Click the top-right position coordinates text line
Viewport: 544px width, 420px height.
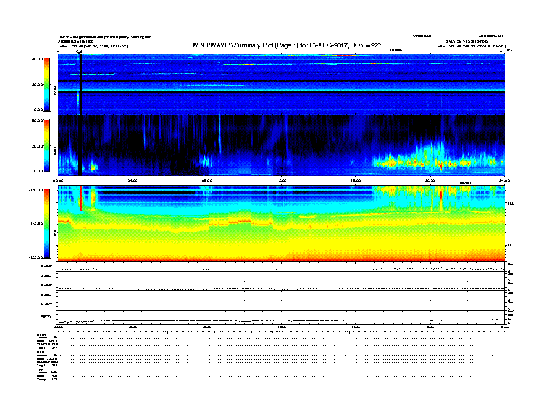tap(471, 46)
